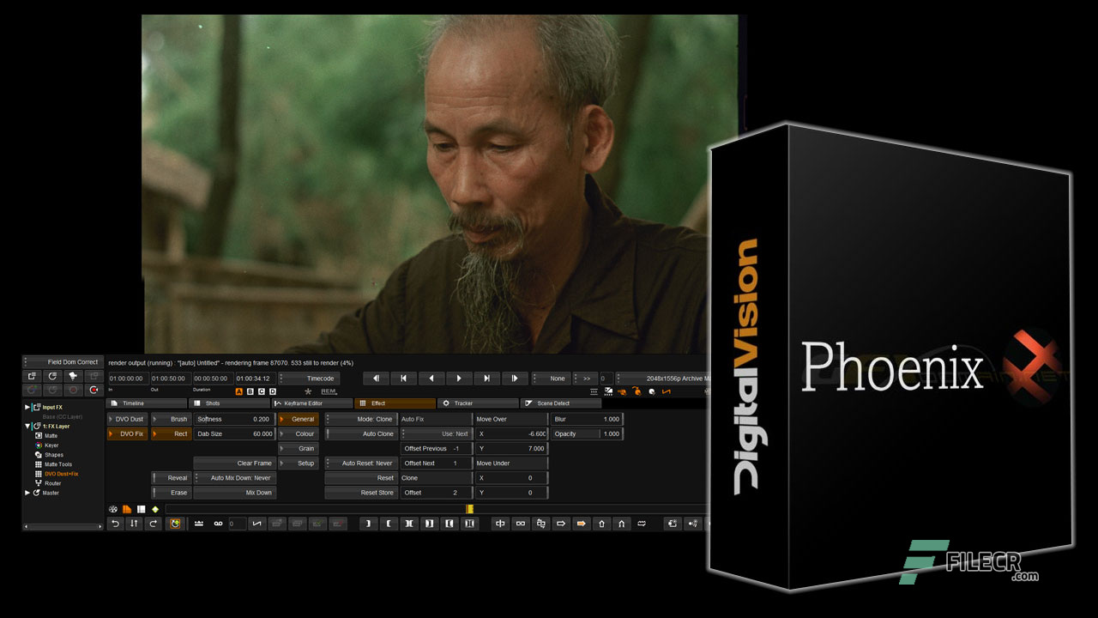This screenshot has height=618, width=1098.
Task: Click the Opacity slider
Action: [x=588, y=434]
